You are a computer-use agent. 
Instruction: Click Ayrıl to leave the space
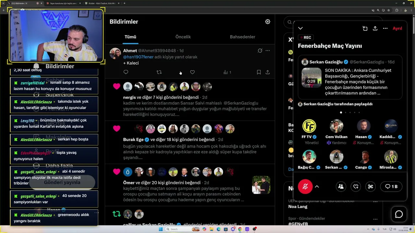[397, 28]
